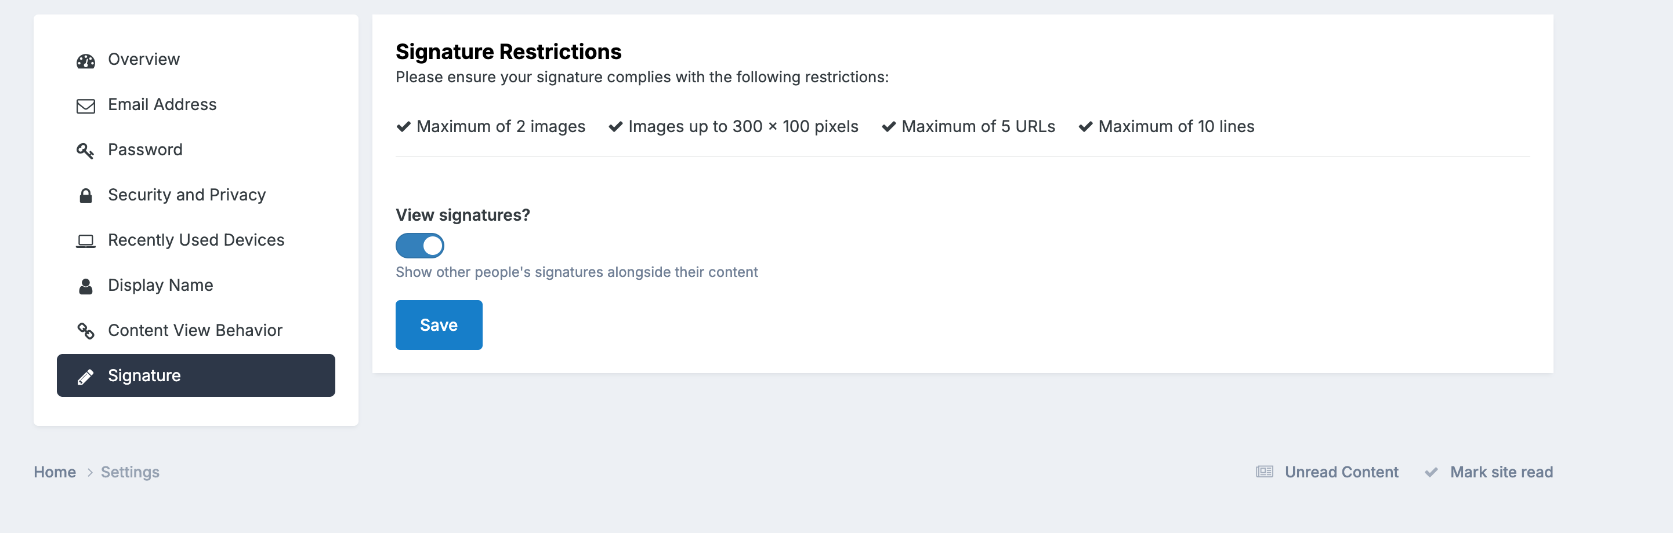
Task: Click the Settings breadcrumb
Action: point(130,472)
